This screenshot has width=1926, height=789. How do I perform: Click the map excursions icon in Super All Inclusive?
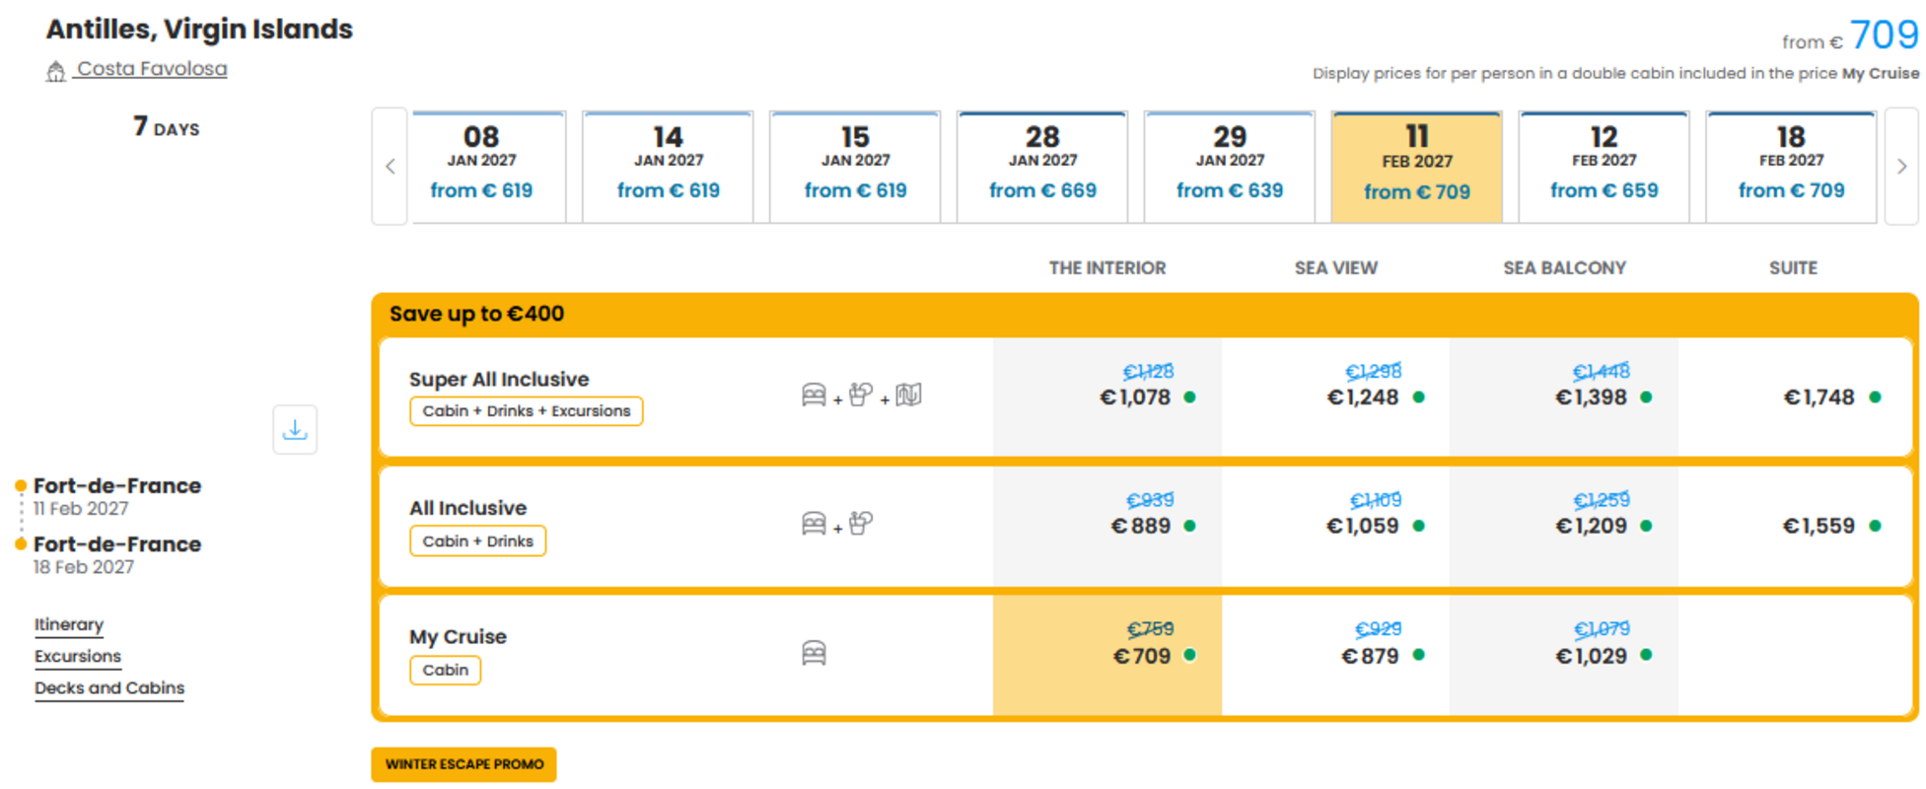point(908,395)
